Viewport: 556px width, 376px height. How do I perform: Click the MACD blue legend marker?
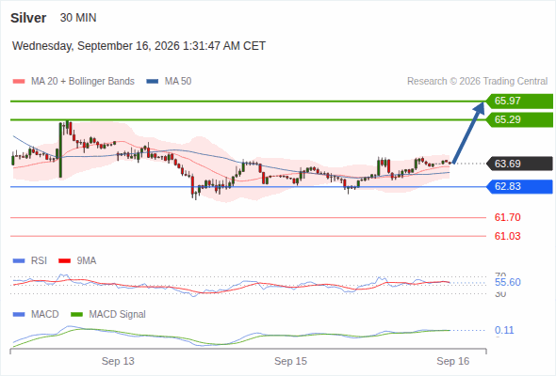point(19,315)
